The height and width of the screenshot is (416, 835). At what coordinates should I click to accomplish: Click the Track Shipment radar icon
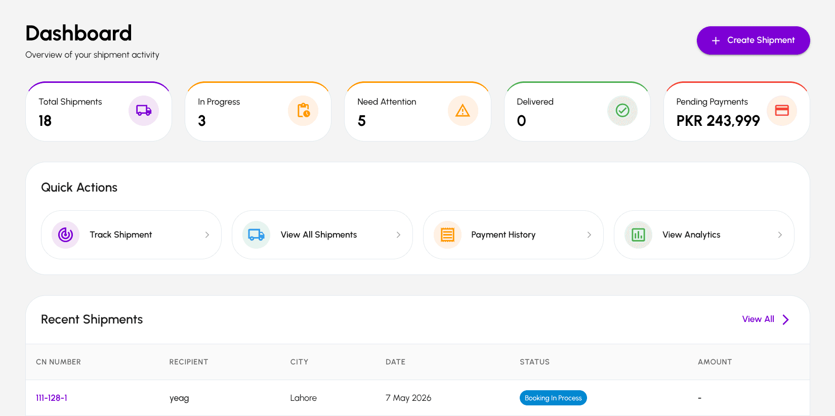66,235
